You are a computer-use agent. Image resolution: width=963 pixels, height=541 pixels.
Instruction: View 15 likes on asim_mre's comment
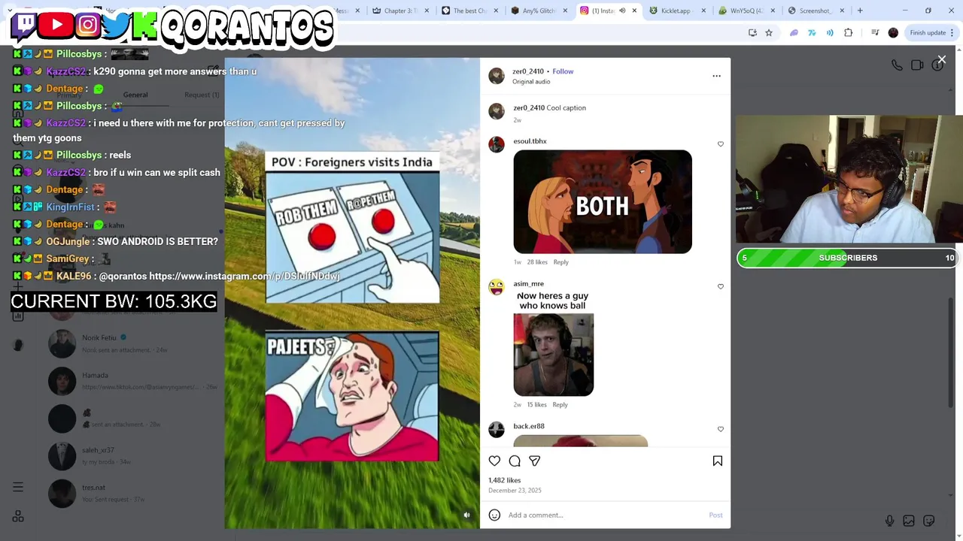pos(537,405)
